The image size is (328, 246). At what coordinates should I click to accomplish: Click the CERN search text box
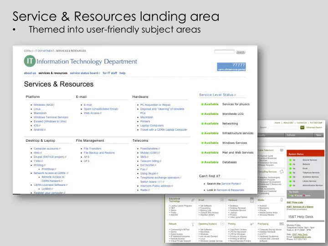[x=224, y=51]
